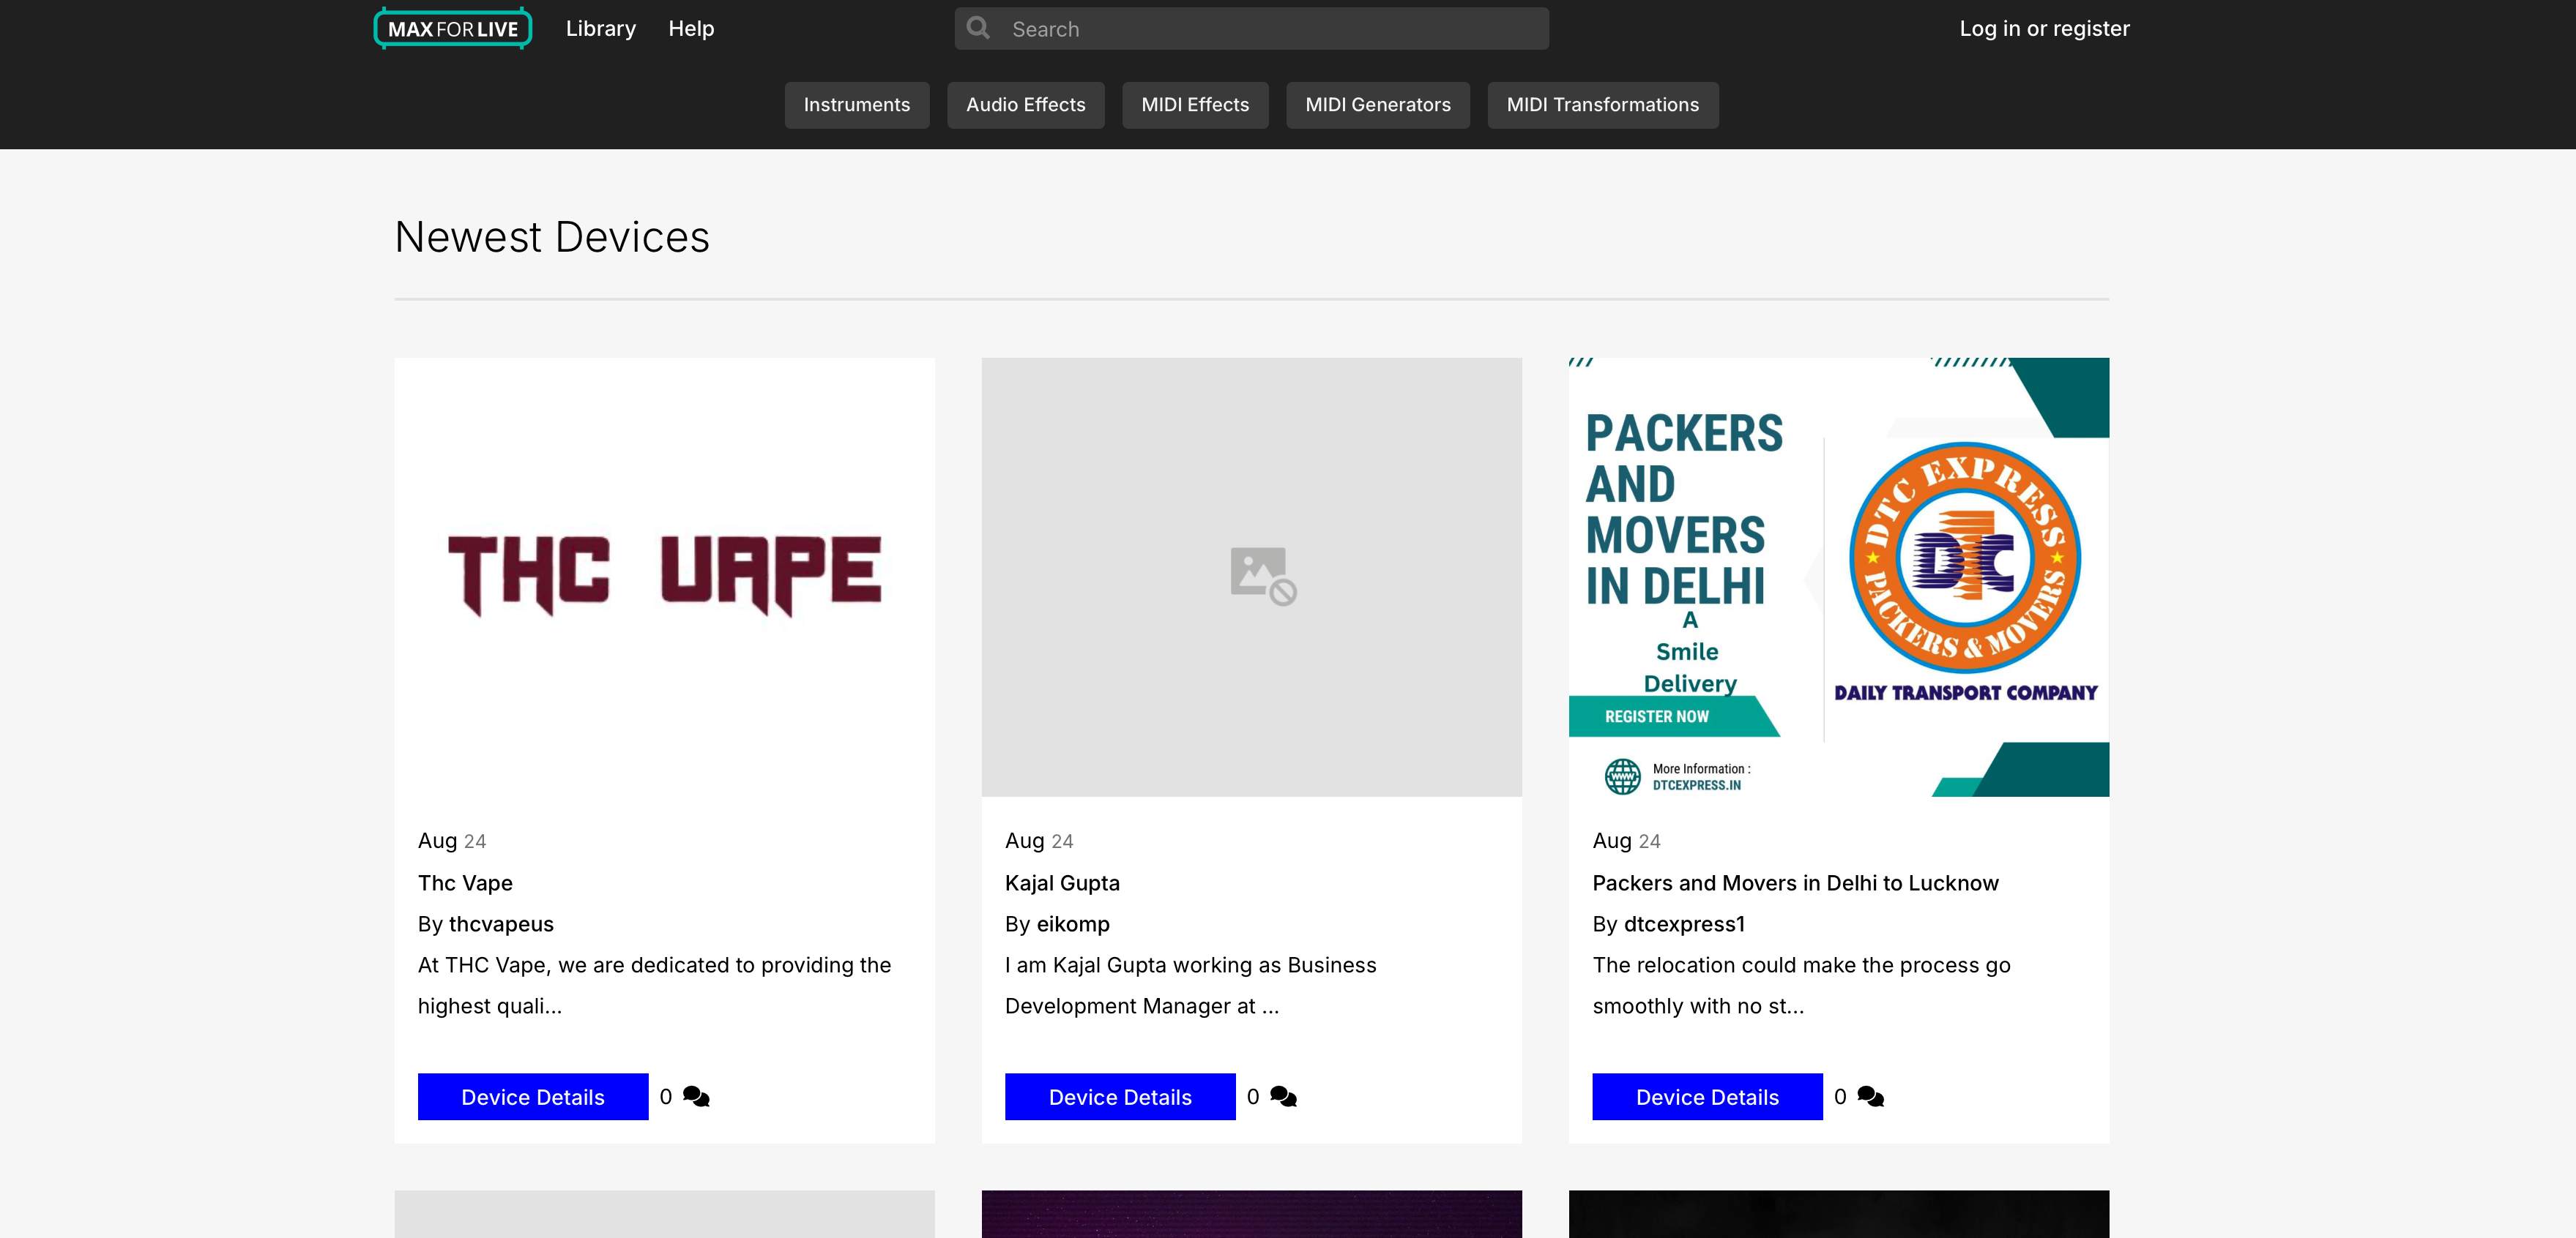Click the Aug 24 date on Packers and Movers card
The image size is (2576, 1238).
coord(1626,840)
